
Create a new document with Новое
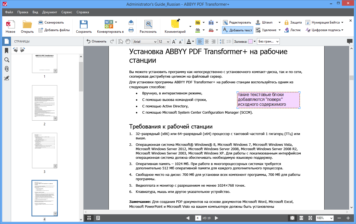point(10,27)
